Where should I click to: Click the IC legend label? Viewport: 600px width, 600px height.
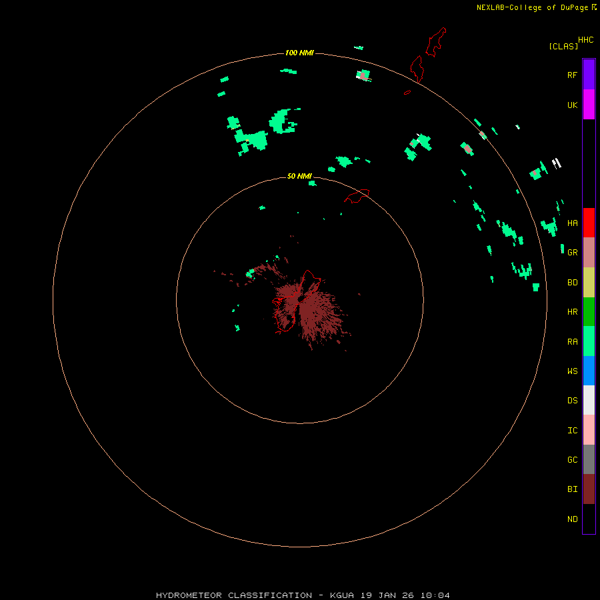pos(572,431)
